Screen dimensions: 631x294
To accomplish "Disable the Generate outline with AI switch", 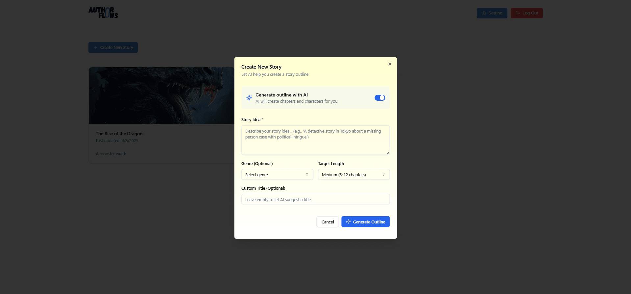I will pyautogui.click(x=379, y=98).
